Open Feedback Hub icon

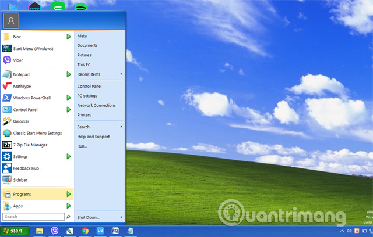[x=7, y=168]
